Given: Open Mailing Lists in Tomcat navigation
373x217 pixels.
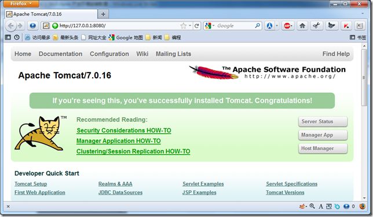Looking at the screenshot, I should (x=173, y=54).
